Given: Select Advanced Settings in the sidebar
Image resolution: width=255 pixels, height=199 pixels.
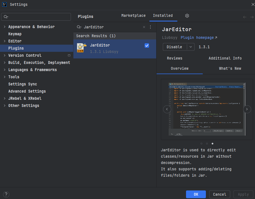Looking at the screenshot, I should pyautogui.click(x=27, y=91).
